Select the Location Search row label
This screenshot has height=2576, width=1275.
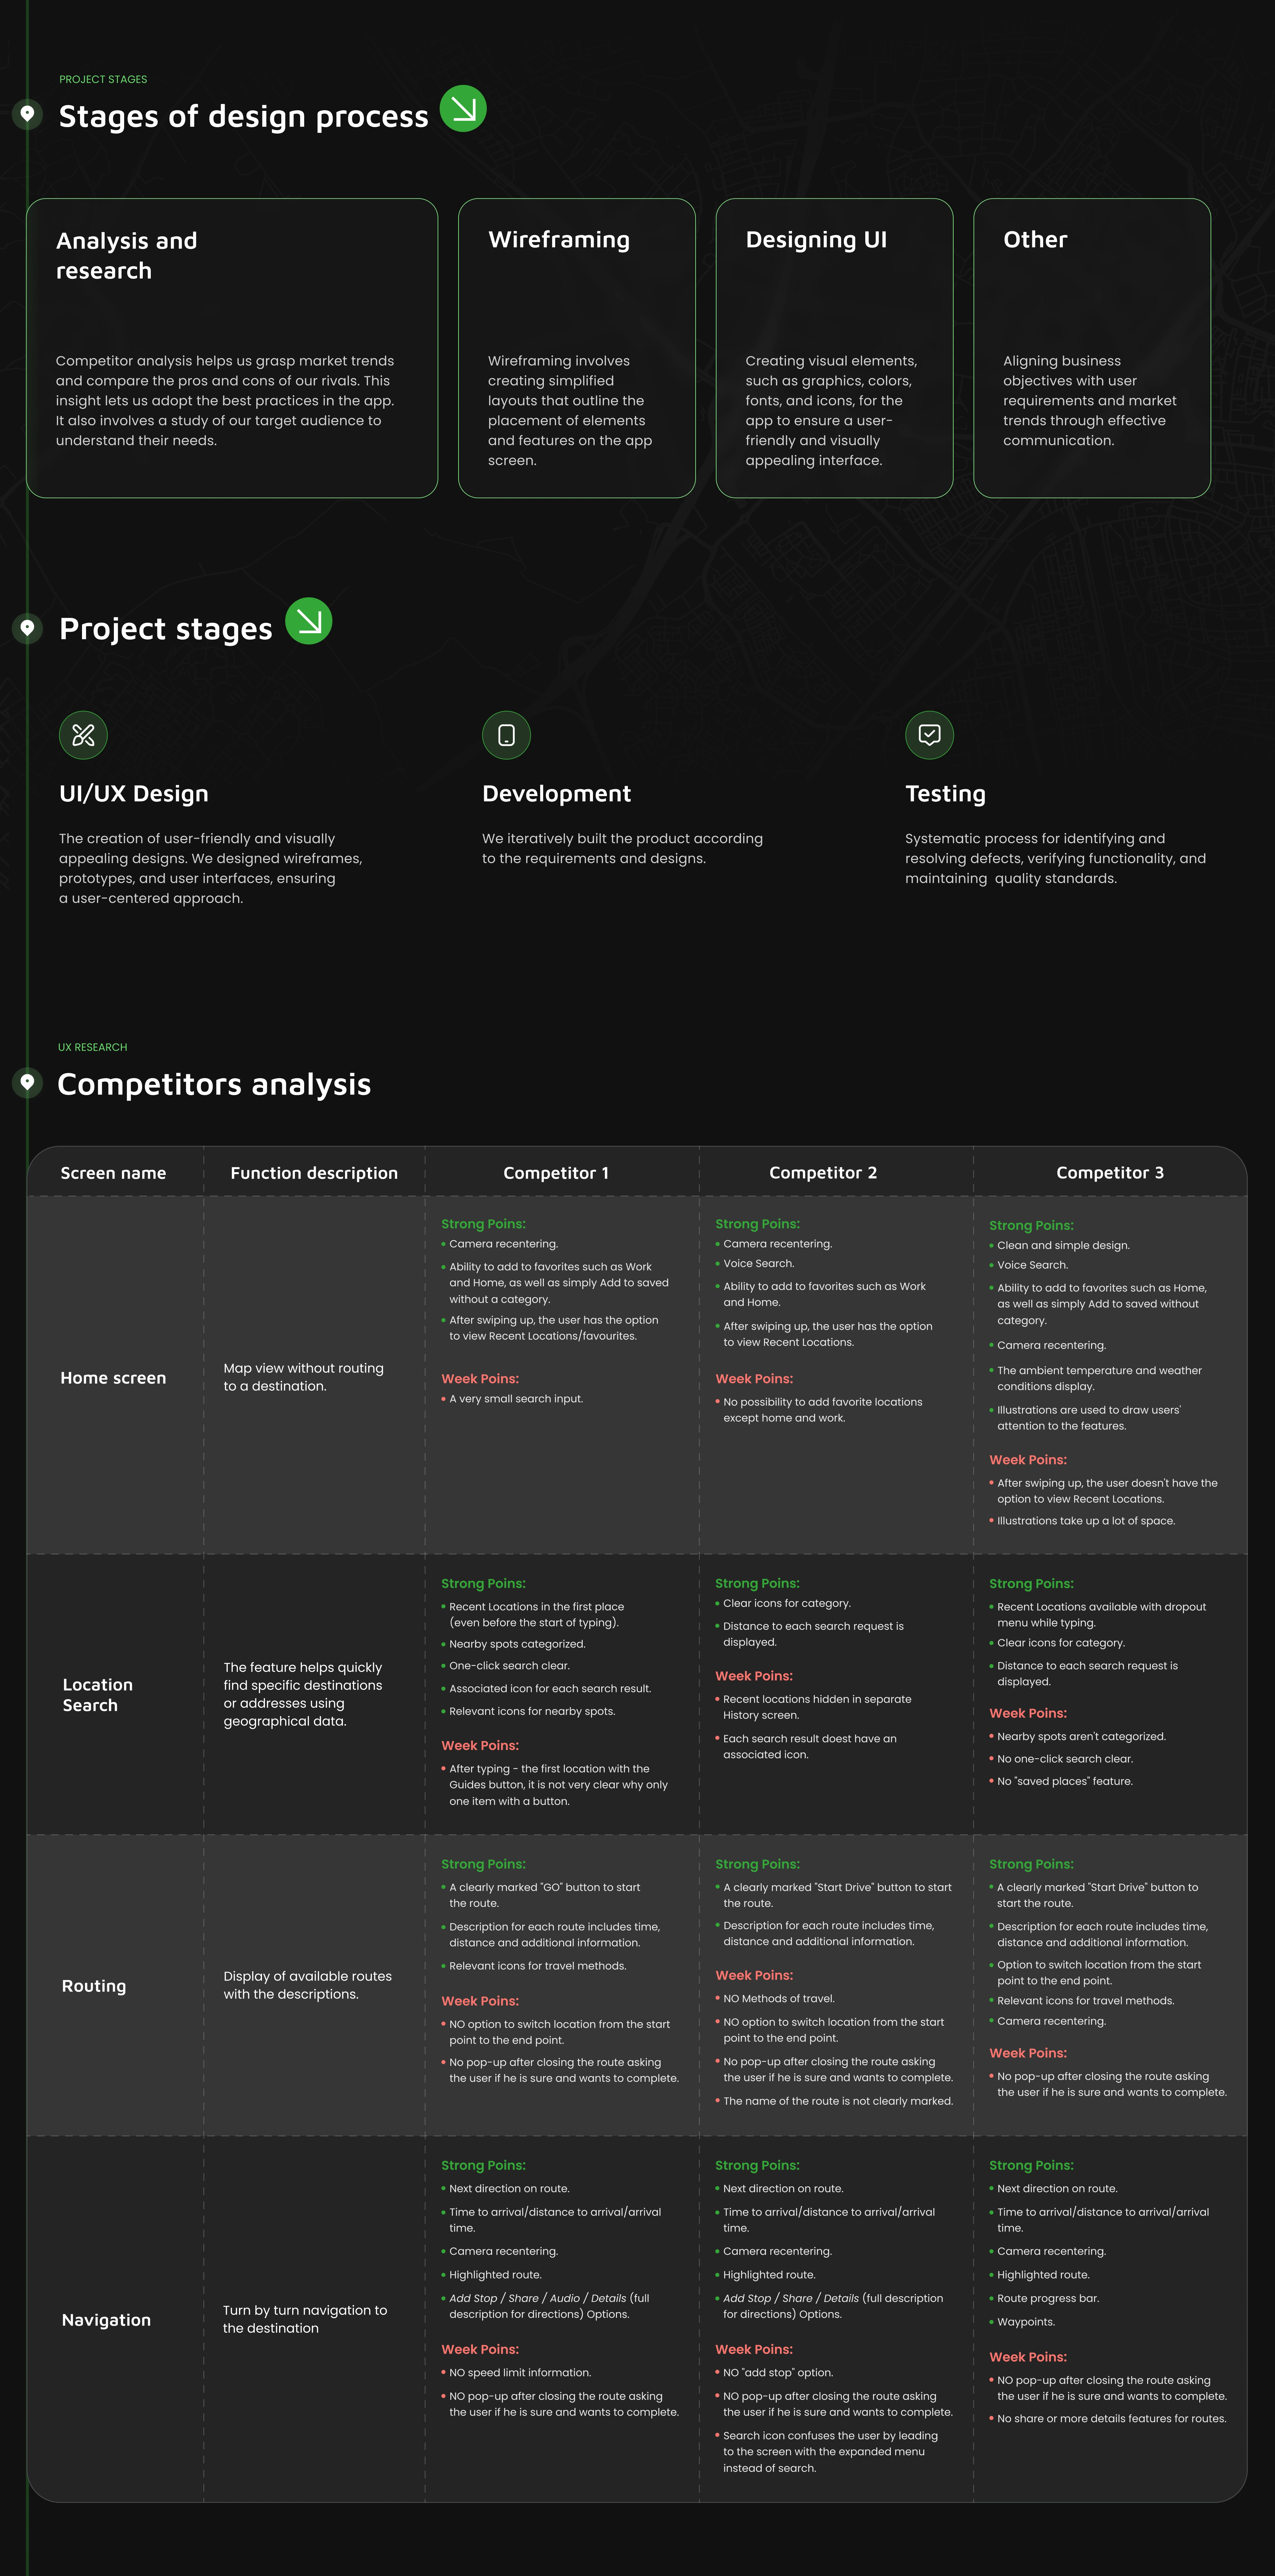click(97, 1695)
